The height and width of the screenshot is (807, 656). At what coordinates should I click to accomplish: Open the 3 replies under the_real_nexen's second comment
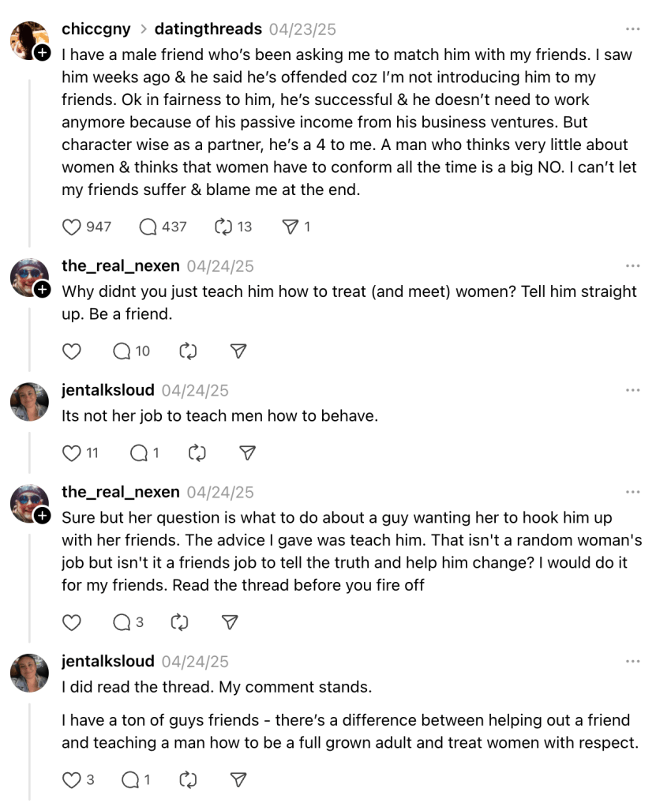coord(122,622)
